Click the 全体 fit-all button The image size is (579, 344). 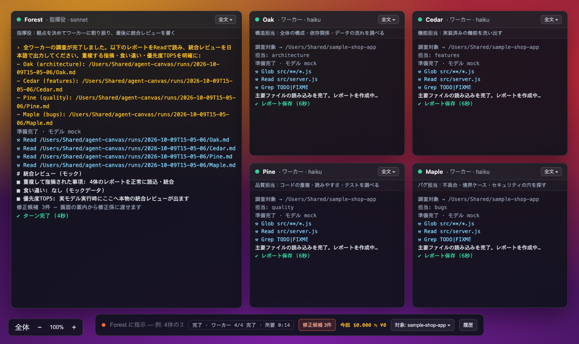[22, 327]
